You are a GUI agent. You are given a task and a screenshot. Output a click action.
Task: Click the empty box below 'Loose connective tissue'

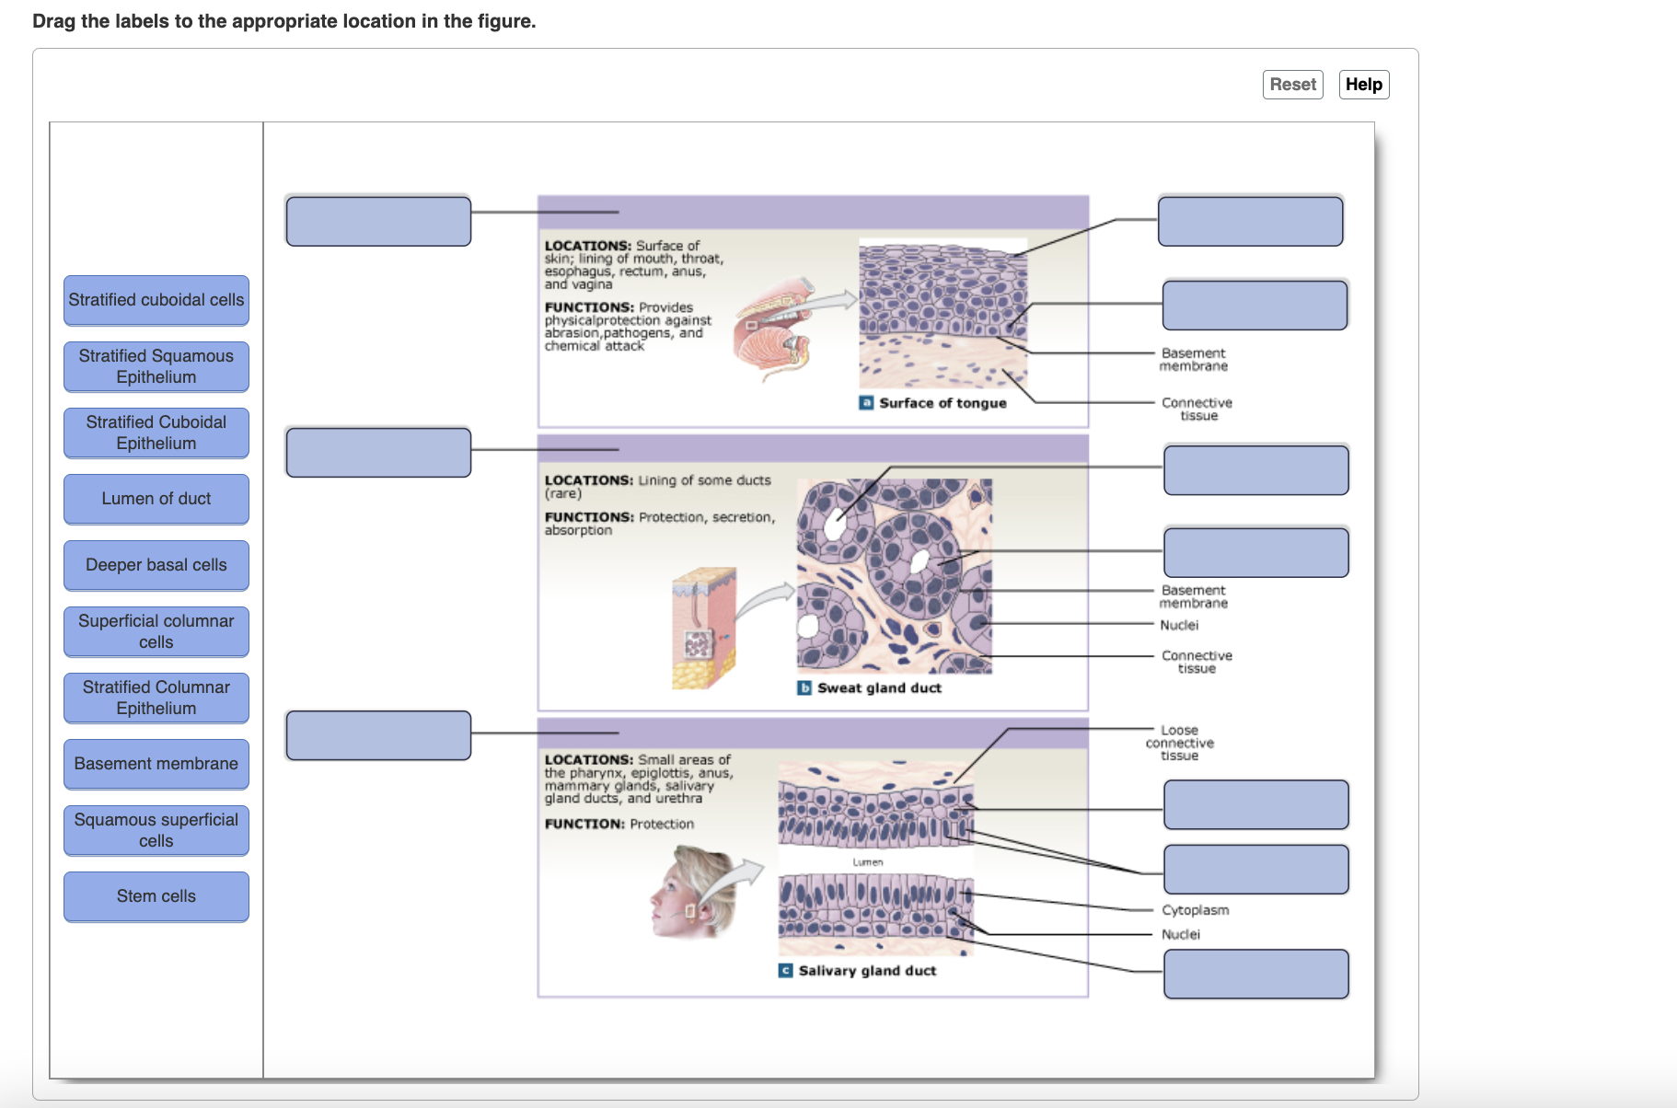click(x=1256, y=804)
